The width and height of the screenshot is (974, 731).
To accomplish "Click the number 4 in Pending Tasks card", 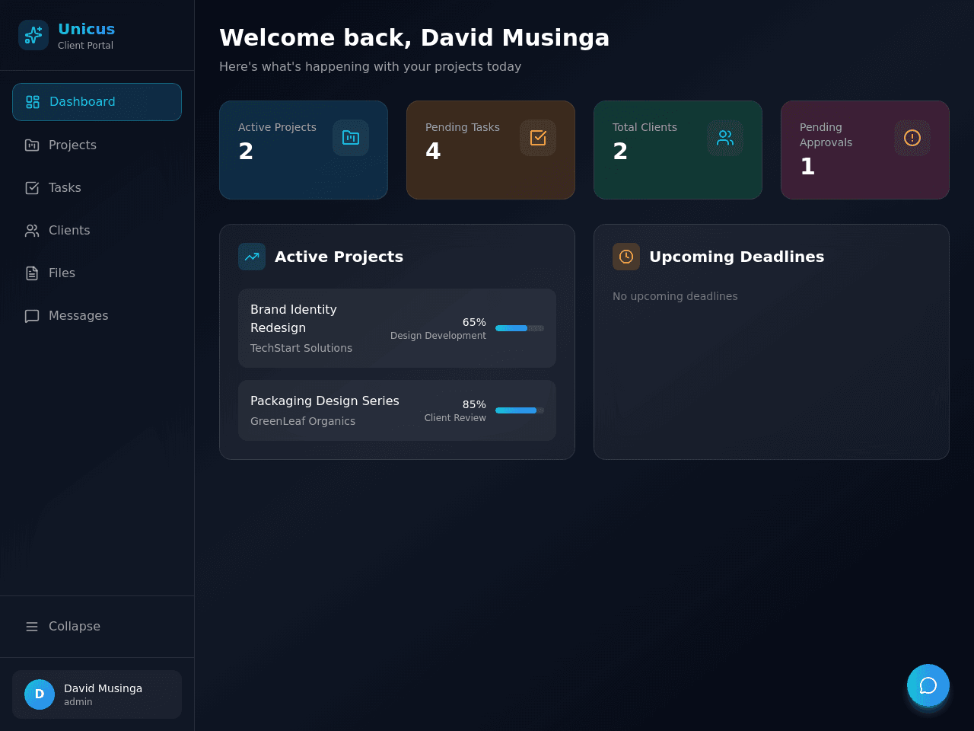I will tap(433, 152).
